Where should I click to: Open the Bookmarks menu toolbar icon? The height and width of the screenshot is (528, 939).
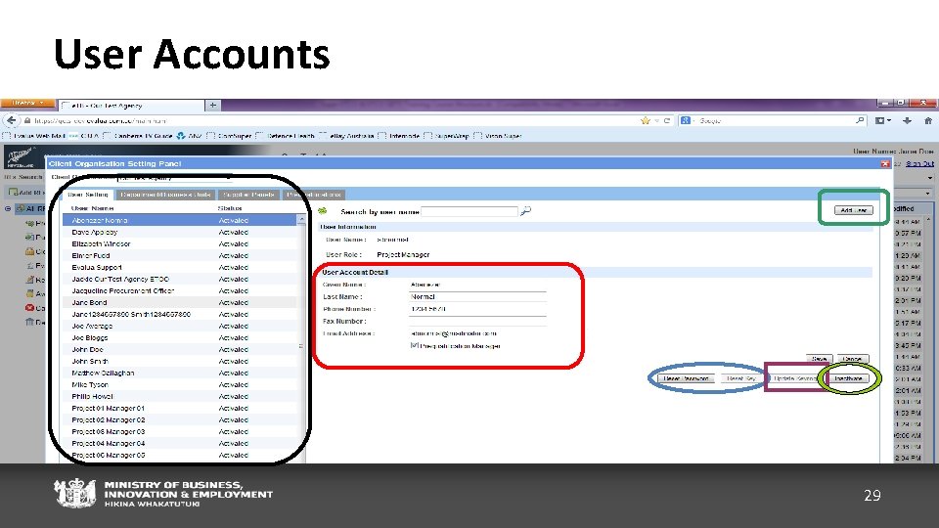[882, 120]
